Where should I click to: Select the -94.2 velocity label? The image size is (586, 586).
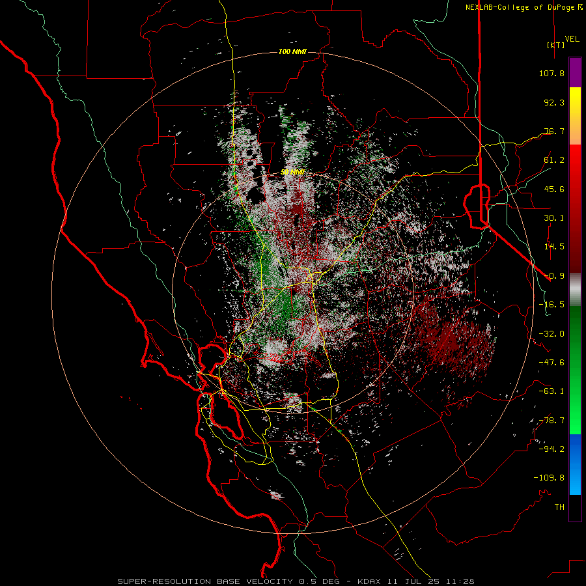(551, 449)
